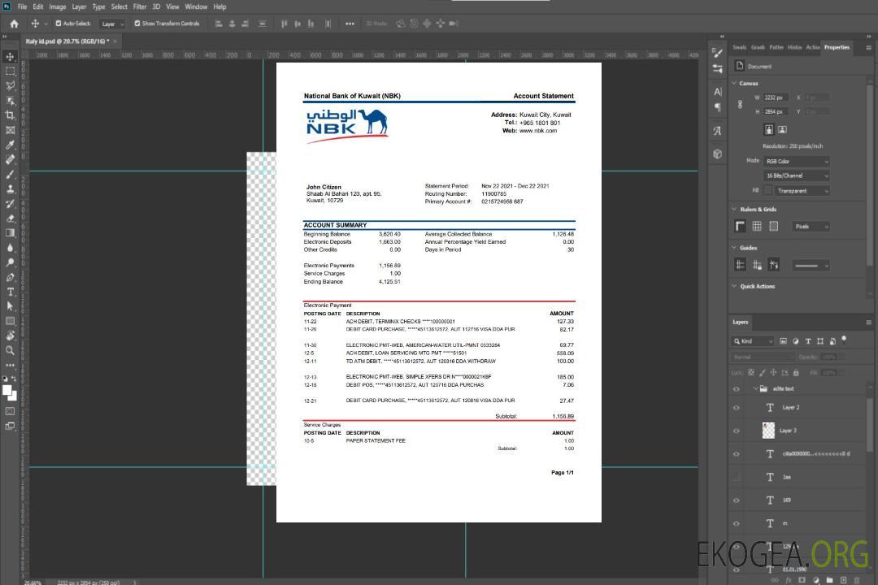Open the Window menu

196,6
